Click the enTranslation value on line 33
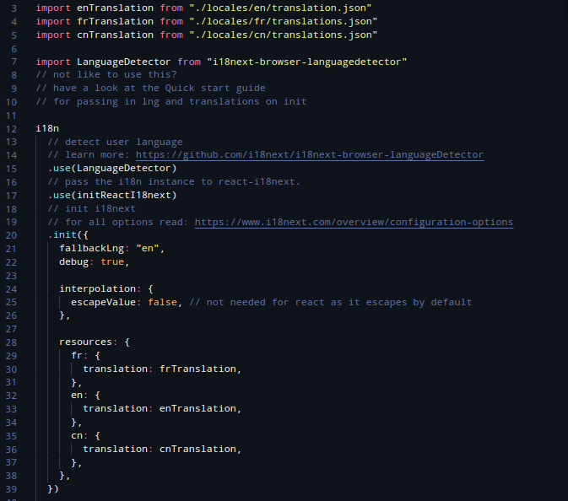The width and height of the screenshot is (568, 501). tap(197, 409)
